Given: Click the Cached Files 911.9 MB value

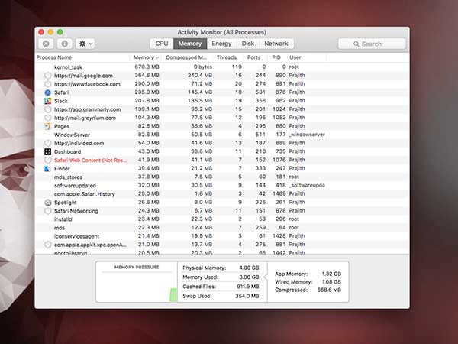Looking at the screenshot, I should (247, 287).
